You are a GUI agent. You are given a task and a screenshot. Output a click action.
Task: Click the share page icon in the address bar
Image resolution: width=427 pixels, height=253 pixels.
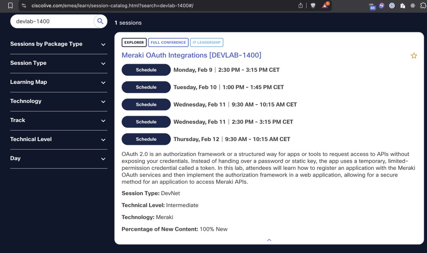click(x=301, y=5)
